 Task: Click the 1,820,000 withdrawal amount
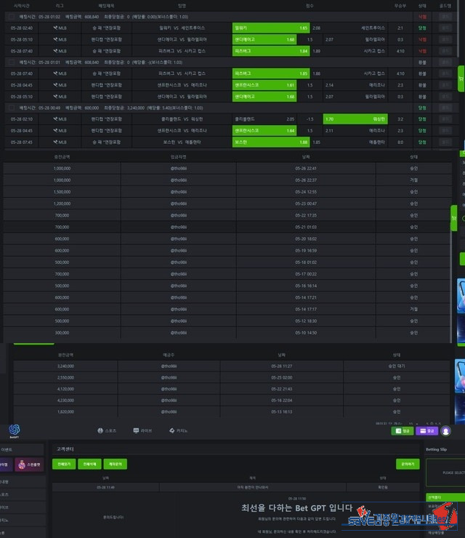coord(65,411)
